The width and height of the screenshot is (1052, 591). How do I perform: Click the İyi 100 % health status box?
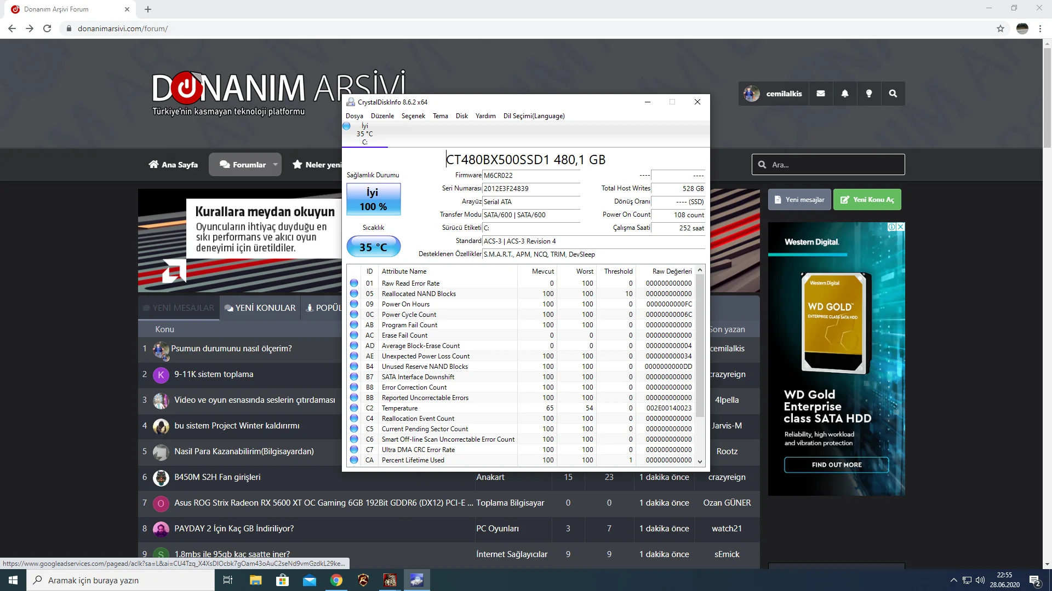coord(373,199)
